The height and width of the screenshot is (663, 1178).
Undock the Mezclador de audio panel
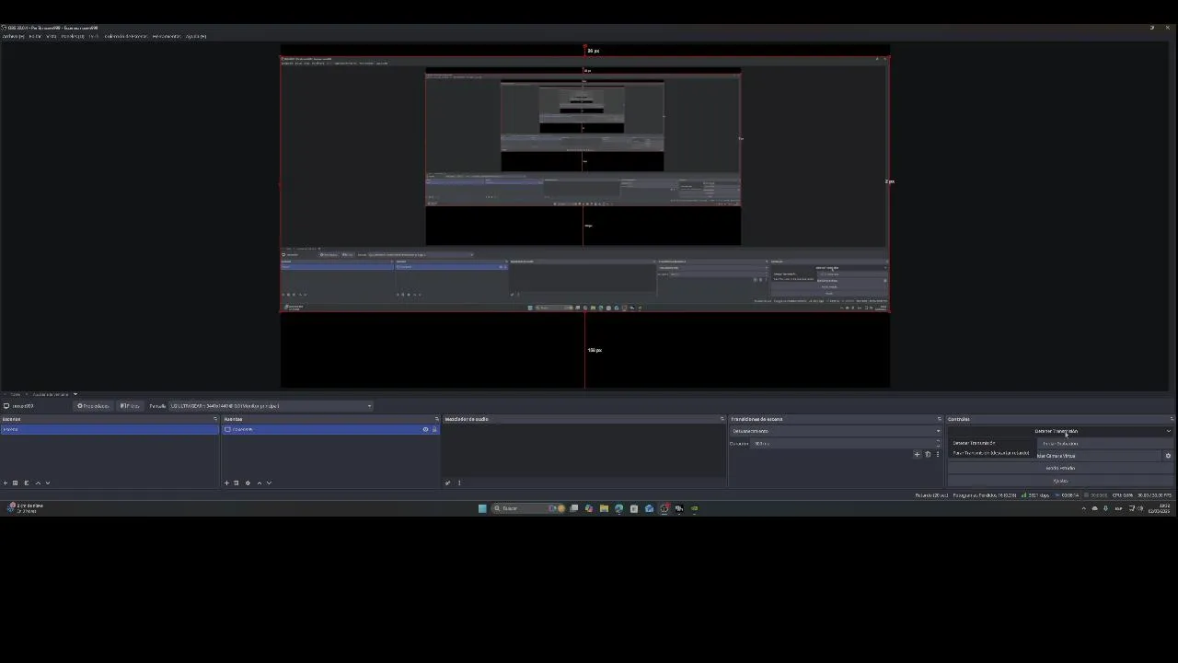722,419
